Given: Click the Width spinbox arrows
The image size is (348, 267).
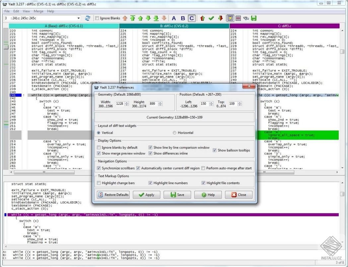Looking at the screenshot, I should 126,103.
